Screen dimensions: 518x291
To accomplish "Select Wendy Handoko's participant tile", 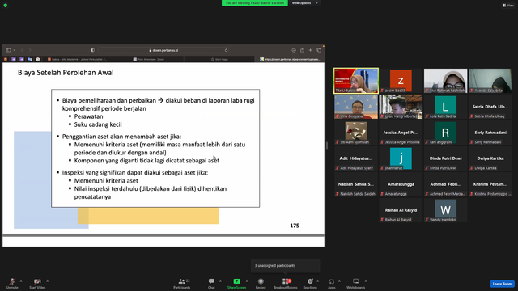I will 445,210.
